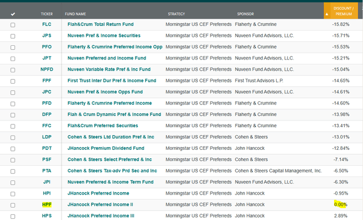Screen dimensions: 363x220
Task: Open JHancock Preferred Income II link
Action: pyautogui.click(x=100, y=205)
